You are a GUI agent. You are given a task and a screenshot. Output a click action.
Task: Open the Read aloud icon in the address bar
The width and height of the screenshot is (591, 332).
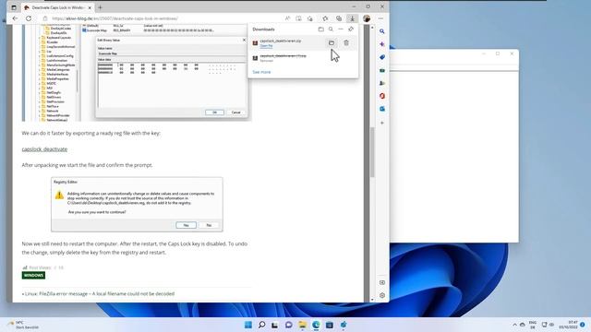287,18
